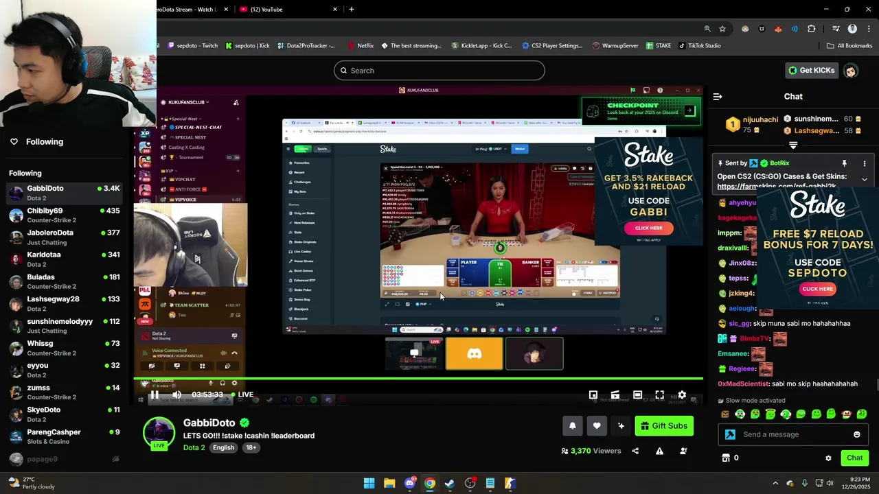Open Karldotaa channel in sidebar
Viewport: 879px width, 494px height.
point(65,259)
